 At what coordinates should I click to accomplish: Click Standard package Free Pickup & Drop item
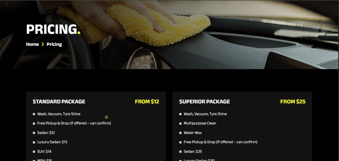click(x=74, y=123)
